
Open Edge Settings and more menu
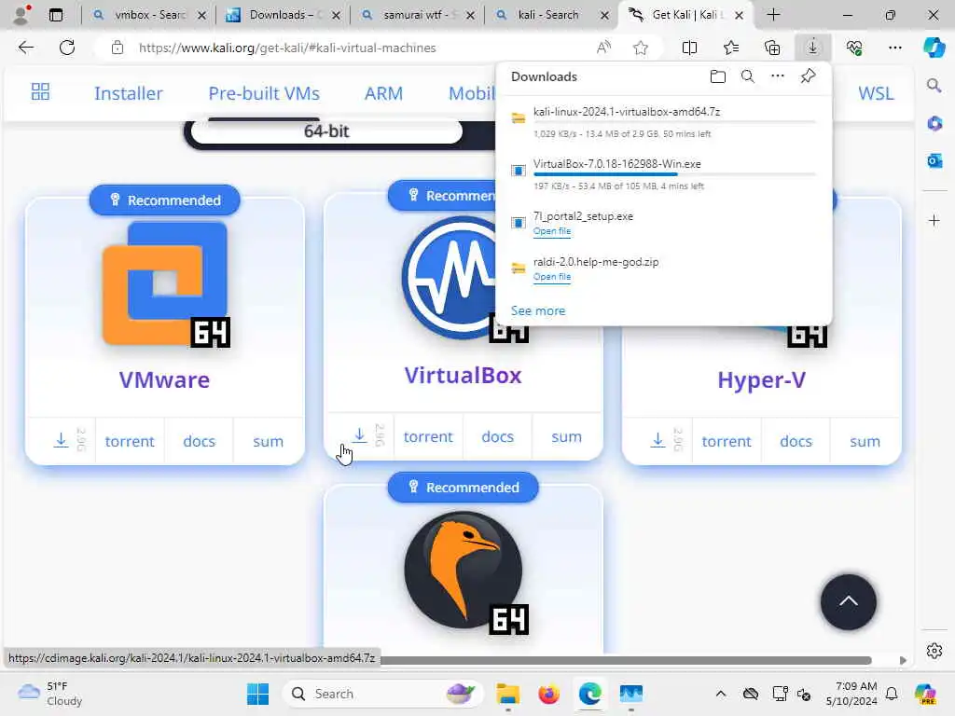[x=894, y=48]
